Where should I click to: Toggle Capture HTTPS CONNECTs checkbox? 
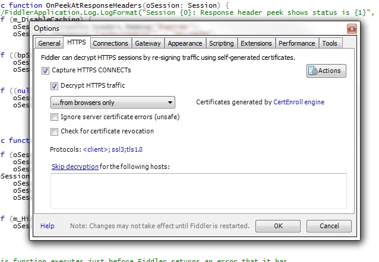(45, 71)
